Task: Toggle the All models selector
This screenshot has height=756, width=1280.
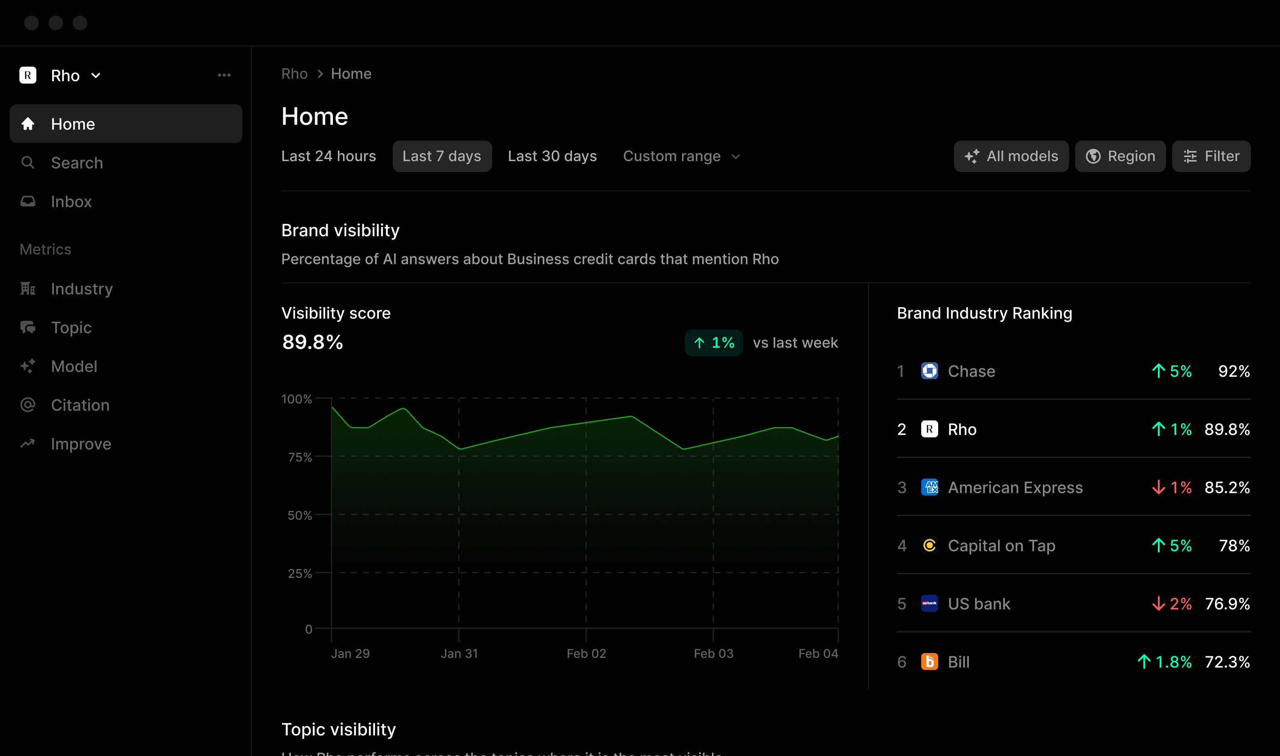Action: tap(1012, 156)
